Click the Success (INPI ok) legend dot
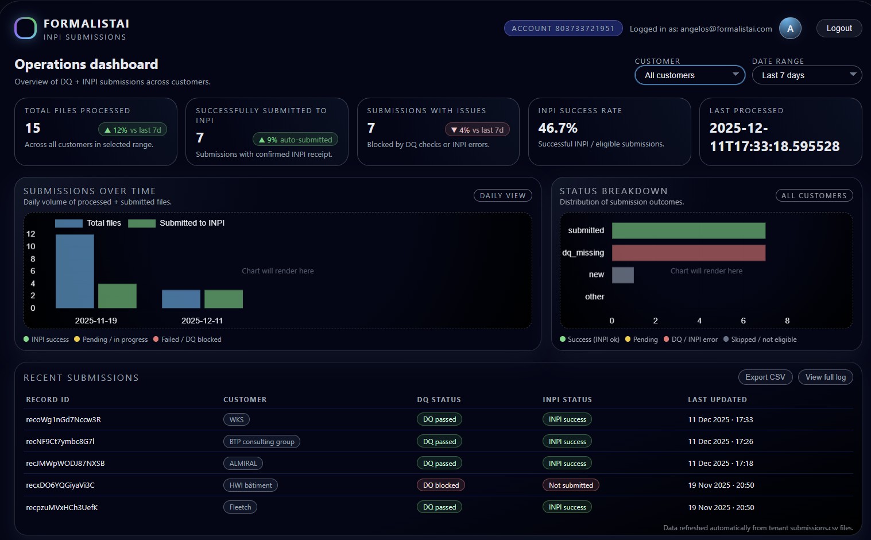This screenshot has height=540, width=871. click(x=562, y=339)
